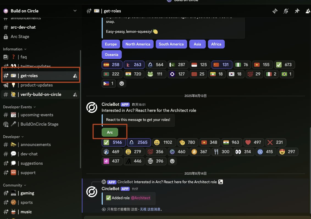Toggle fork and knife reaction with 300
The height and width of the screenshot is (219, 311).
[x=221, y=152]
